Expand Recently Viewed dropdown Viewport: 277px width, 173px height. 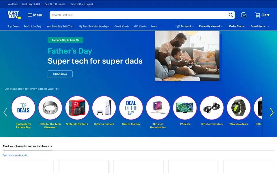(x=211, y=26)
